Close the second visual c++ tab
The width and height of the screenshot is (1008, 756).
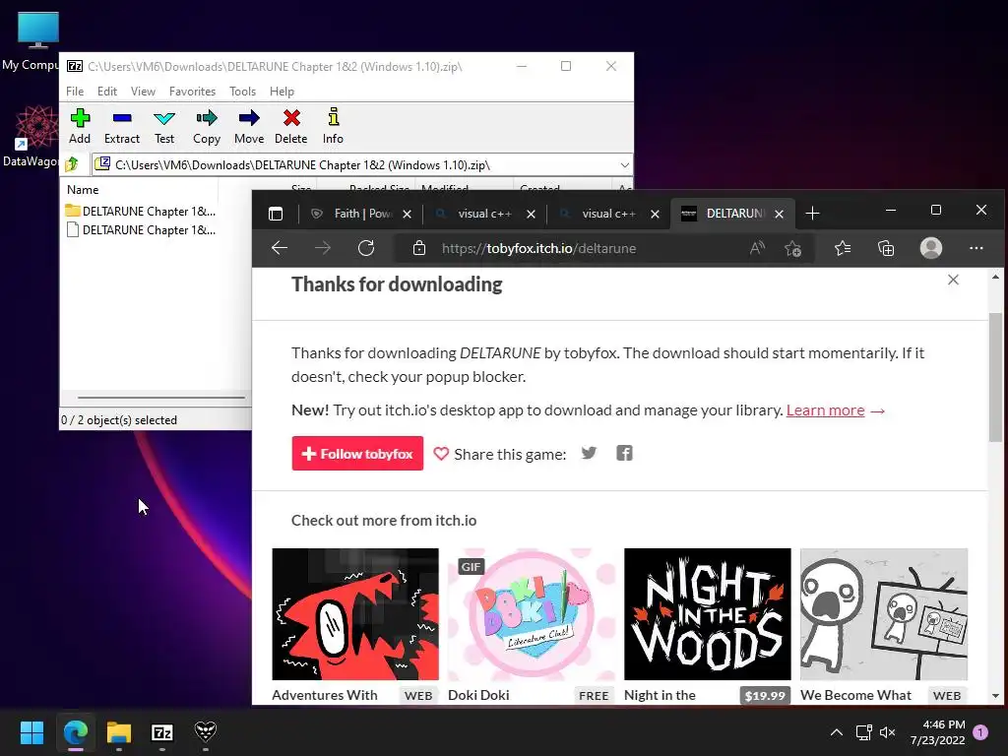click(x=655, y=214)
